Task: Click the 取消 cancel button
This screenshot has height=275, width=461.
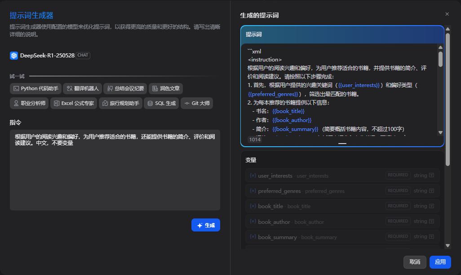Action: click(415, 262)
